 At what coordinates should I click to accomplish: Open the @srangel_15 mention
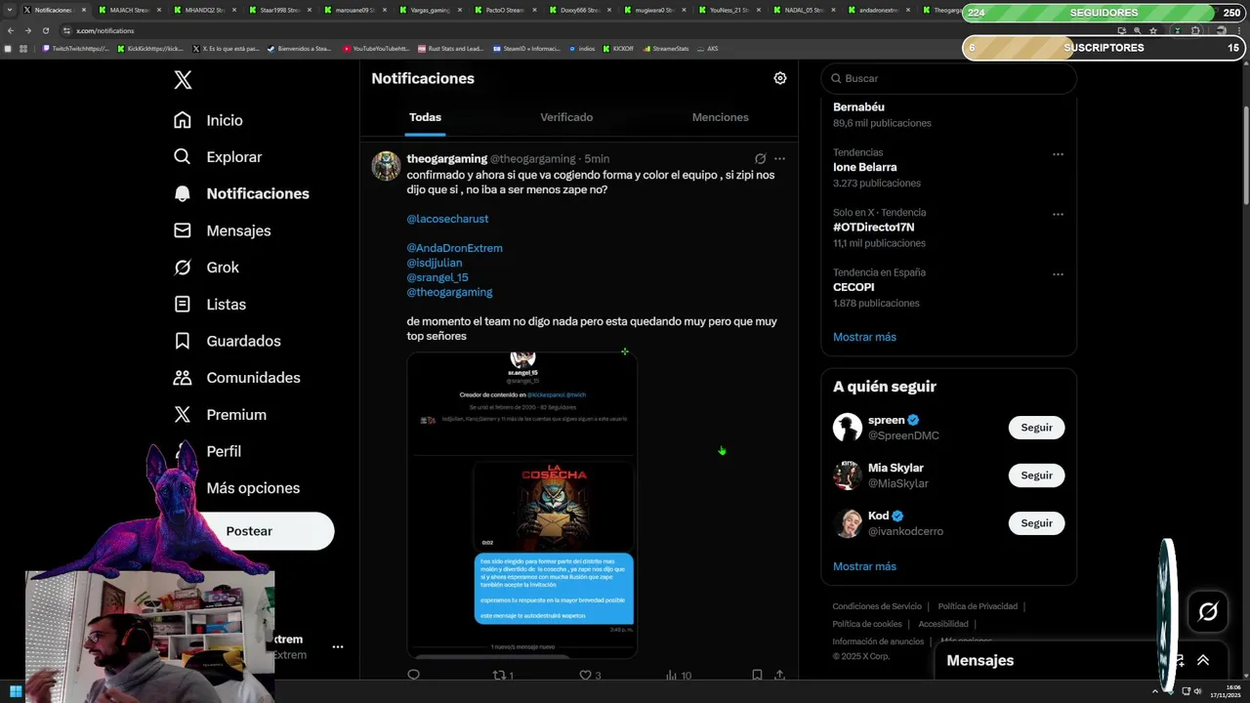437,277
